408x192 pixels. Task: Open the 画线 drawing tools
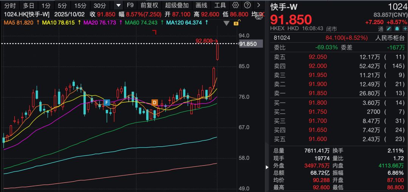201,5
